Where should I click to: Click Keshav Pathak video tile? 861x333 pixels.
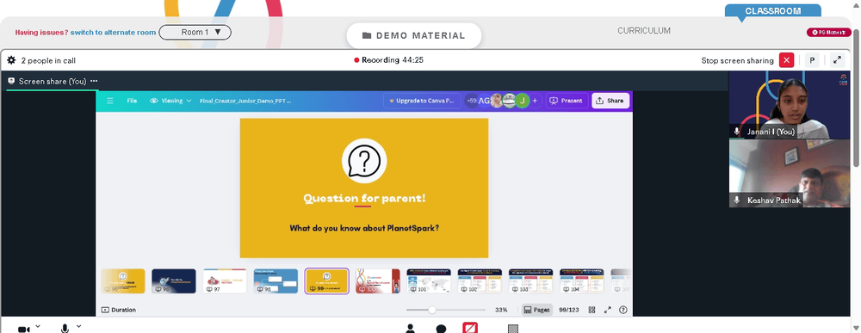tap(789, 173)
